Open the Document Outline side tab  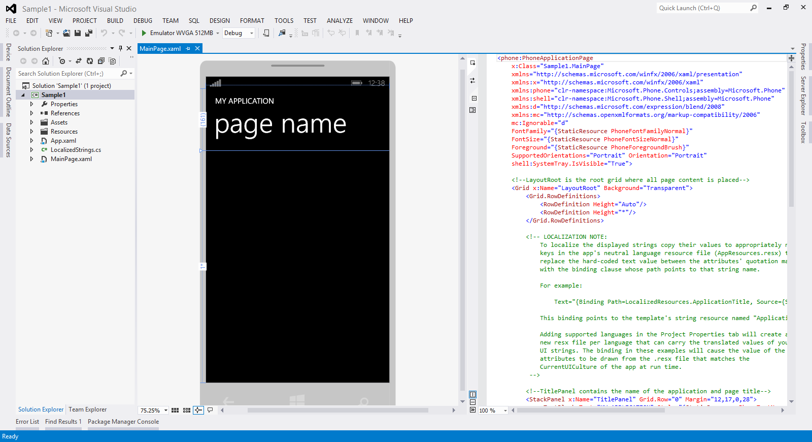[8, 92]
